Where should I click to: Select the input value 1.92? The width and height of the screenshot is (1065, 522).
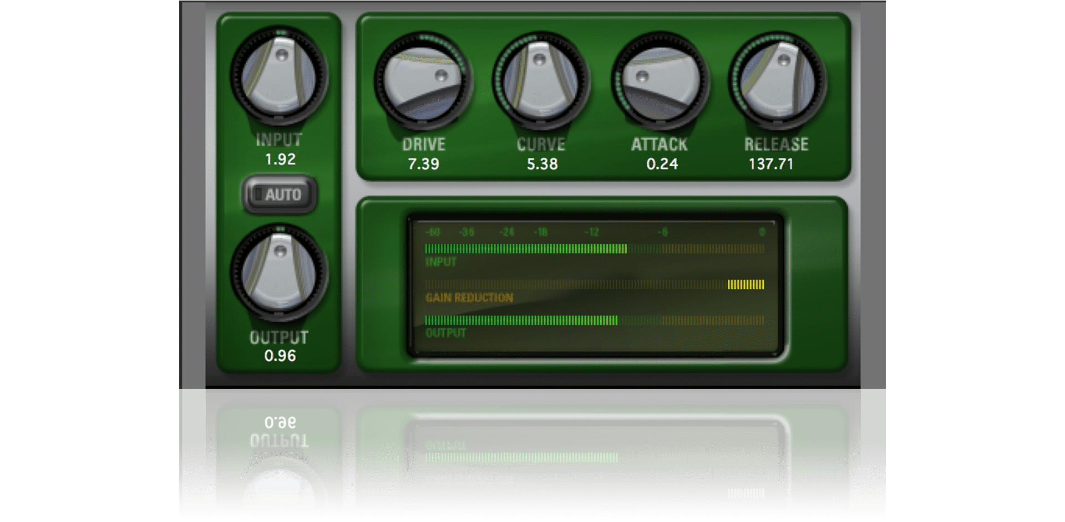pyautogui.click(x=280, y=160)
